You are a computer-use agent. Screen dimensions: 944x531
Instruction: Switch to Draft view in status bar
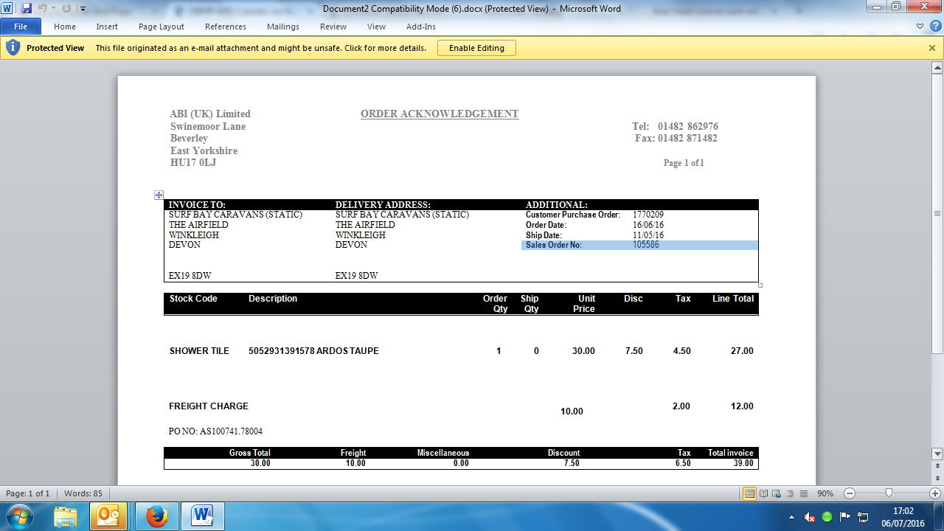click(x=802, y=493)
